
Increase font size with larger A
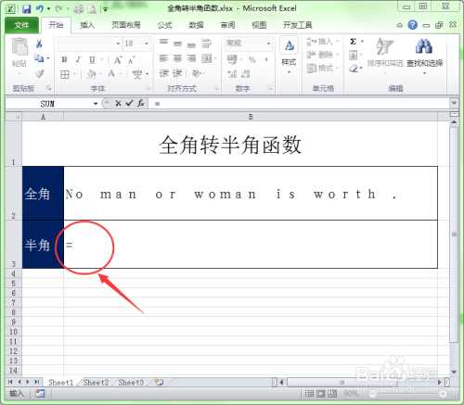118,60
